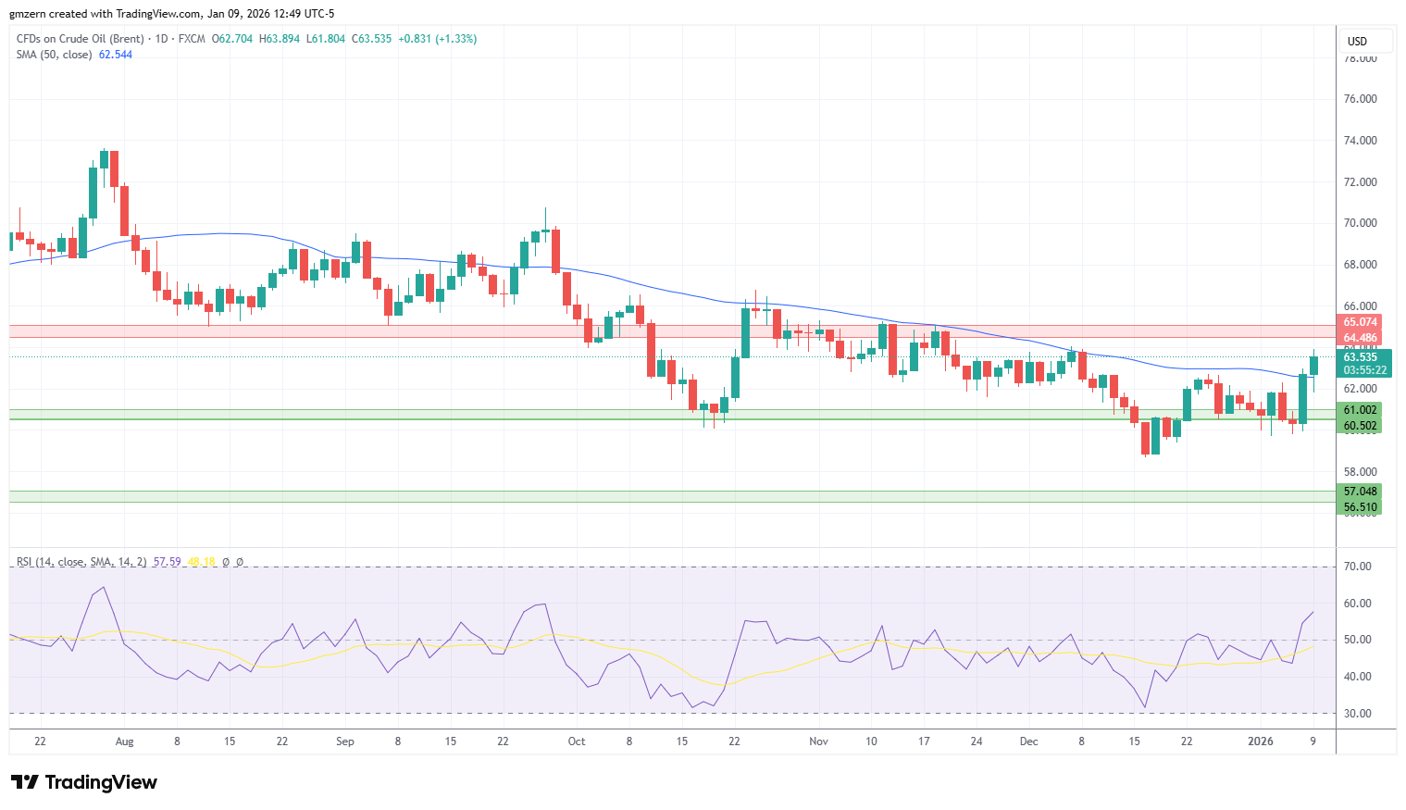Click the RSI axis label 60.00
The height and width of the screenshot is (810, 1406).
tap(1359, 604)
